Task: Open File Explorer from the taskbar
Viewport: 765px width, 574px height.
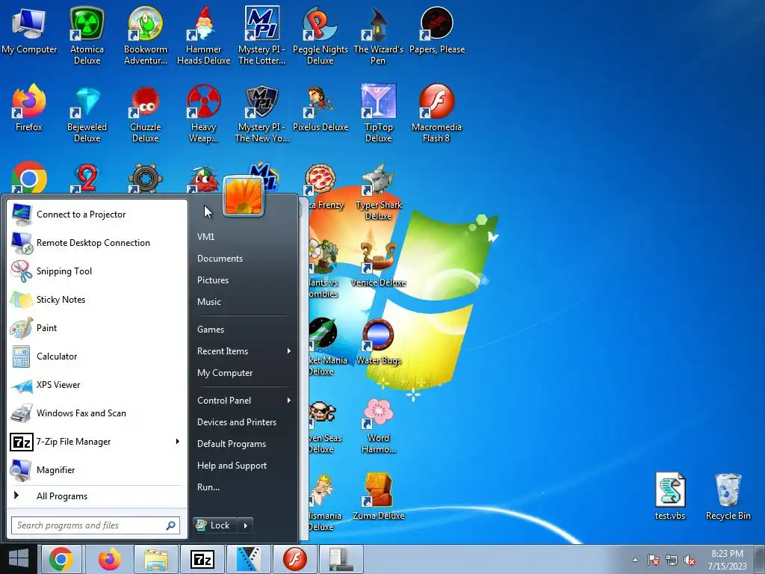Action: (x=156, y=559)
